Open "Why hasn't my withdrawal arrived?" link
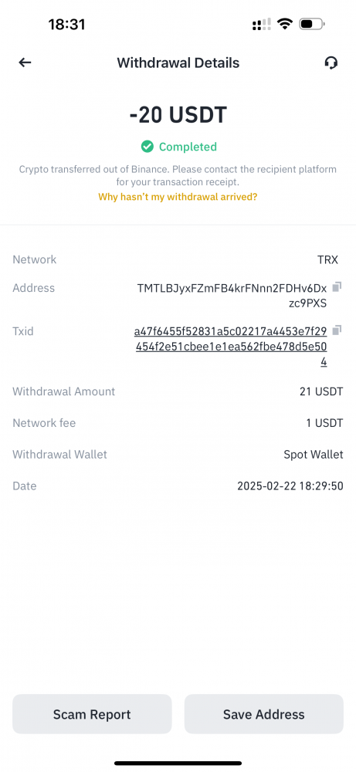Screen dimensions: 356x772 click(178, 197)
